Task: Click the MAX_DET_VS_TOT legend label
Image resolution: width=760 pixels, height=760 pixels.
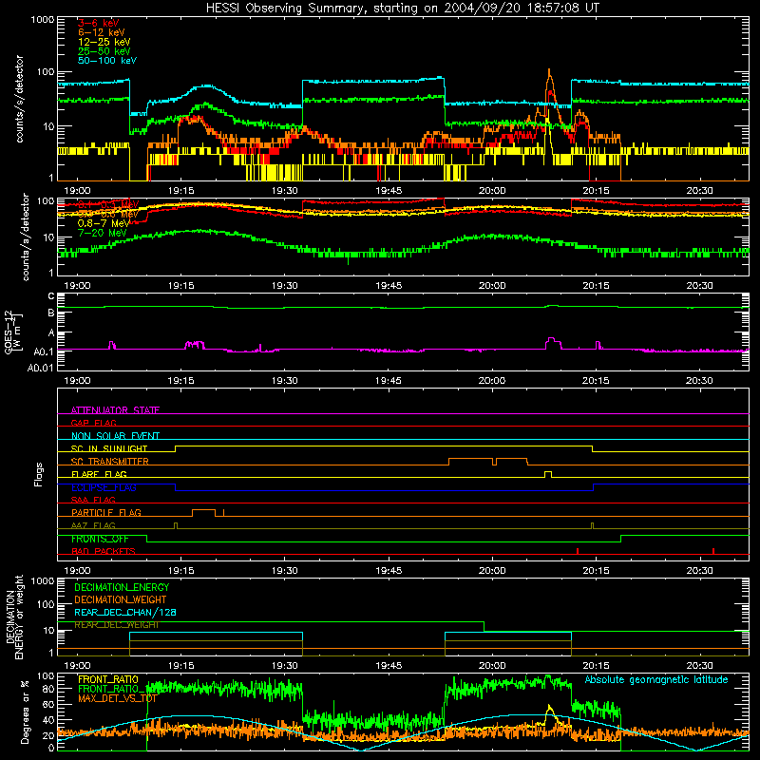Action: click(118, 698)
